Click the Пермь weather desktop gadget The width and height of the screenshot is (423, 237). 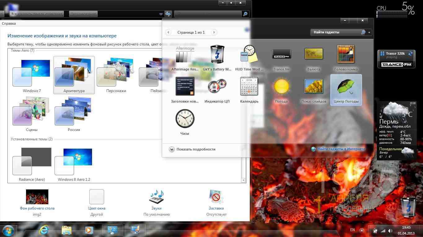[x=396, y=130]
